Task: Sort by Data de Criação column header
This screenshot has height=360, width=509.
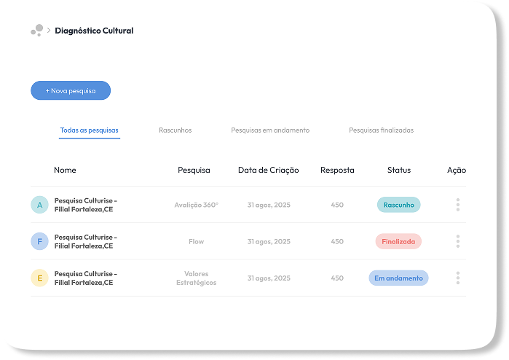Action: pos(268,170)
